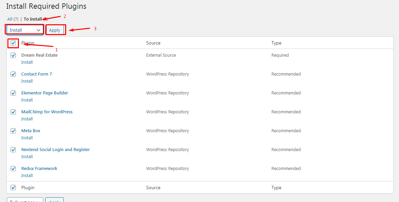Click the Source column header at top
399x202 pixels.
(153, 43)
